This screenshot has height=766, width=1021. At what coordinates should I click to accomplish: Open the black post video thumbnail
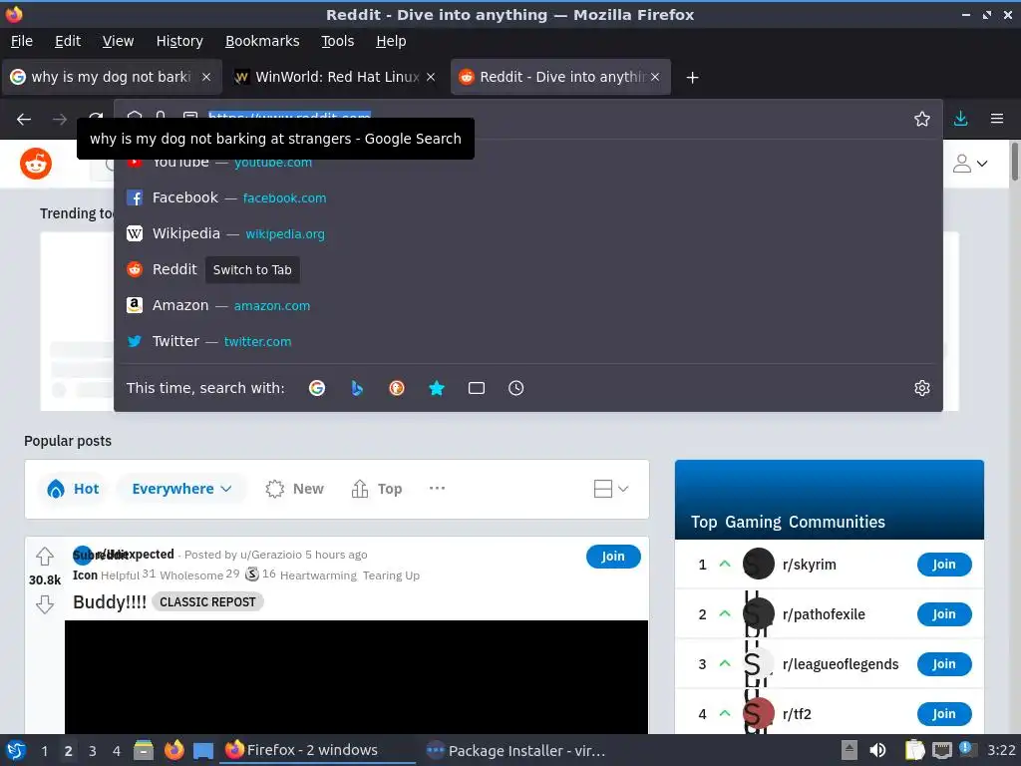tap(356, 677)
